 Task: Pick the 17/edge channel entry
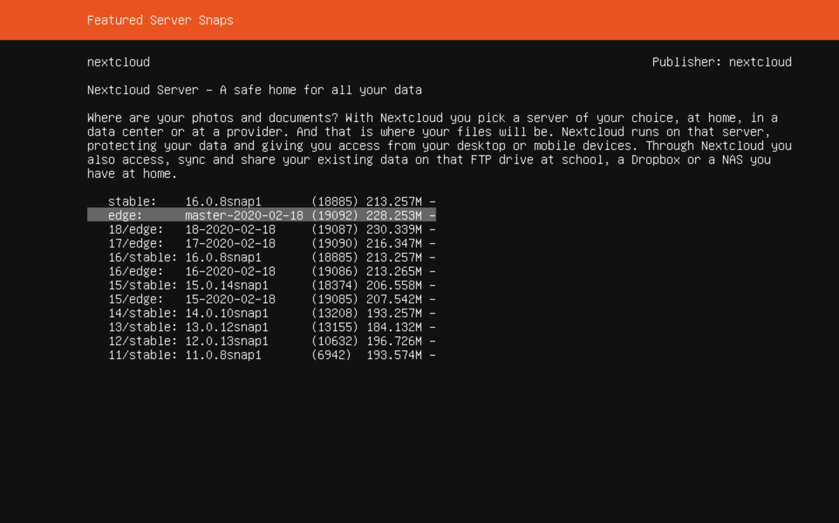coord(262,243)
